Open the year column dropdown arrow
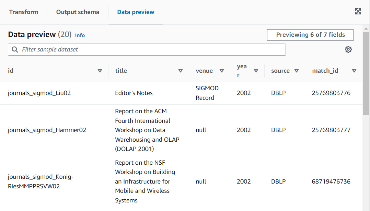 256,71
